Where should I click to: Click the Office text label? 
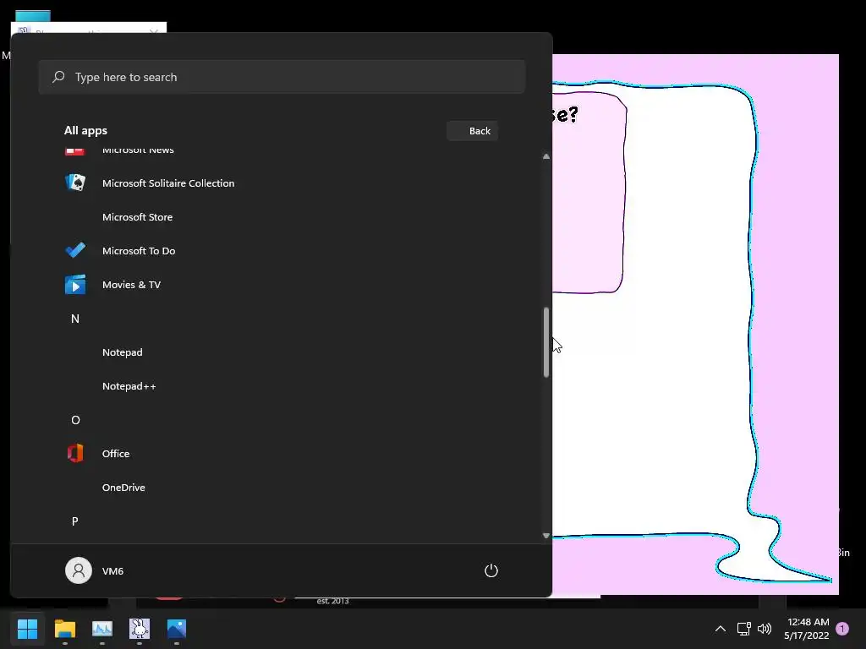click(x=115, y=454)
